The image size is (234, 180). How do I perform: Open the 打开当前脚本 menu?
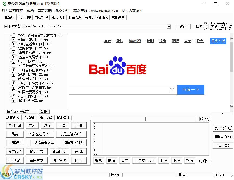pos(12,11)
